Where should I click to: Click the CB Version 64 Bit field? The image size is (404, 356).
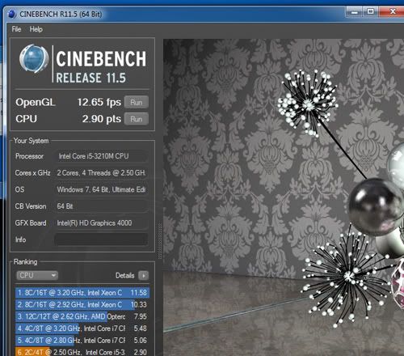(101, 206)
